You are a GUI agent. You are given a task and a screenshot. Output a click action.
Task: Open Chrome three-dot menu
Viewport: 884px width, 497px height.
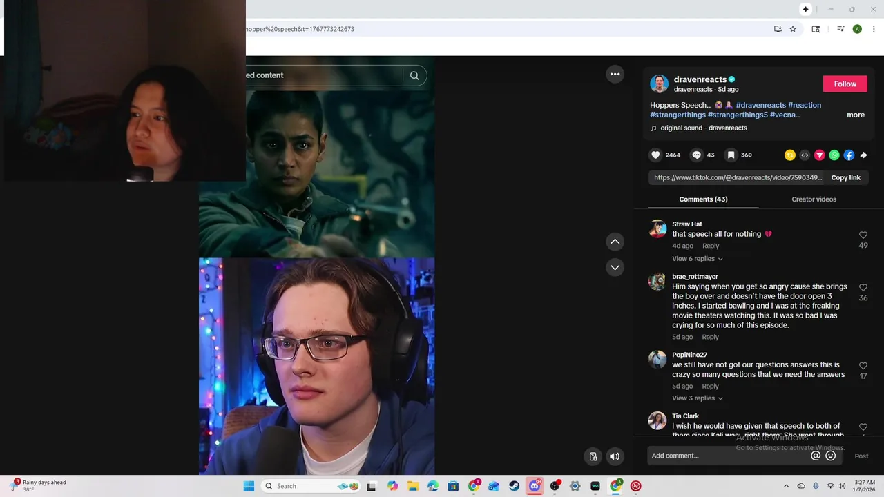click(x=874, y=29)
